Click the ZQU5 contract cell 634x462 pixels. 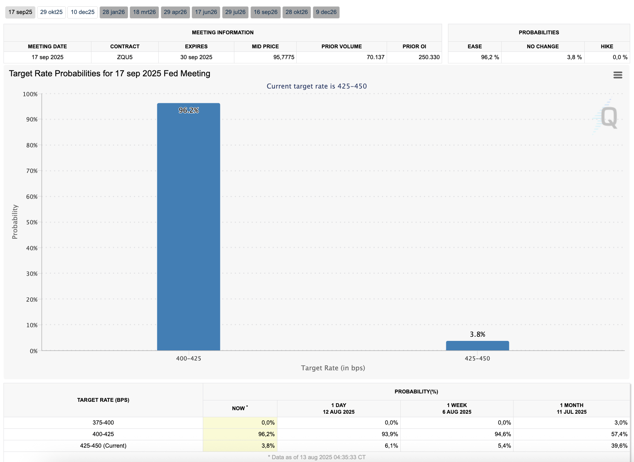pyautogui.click(x=125, y=57)
